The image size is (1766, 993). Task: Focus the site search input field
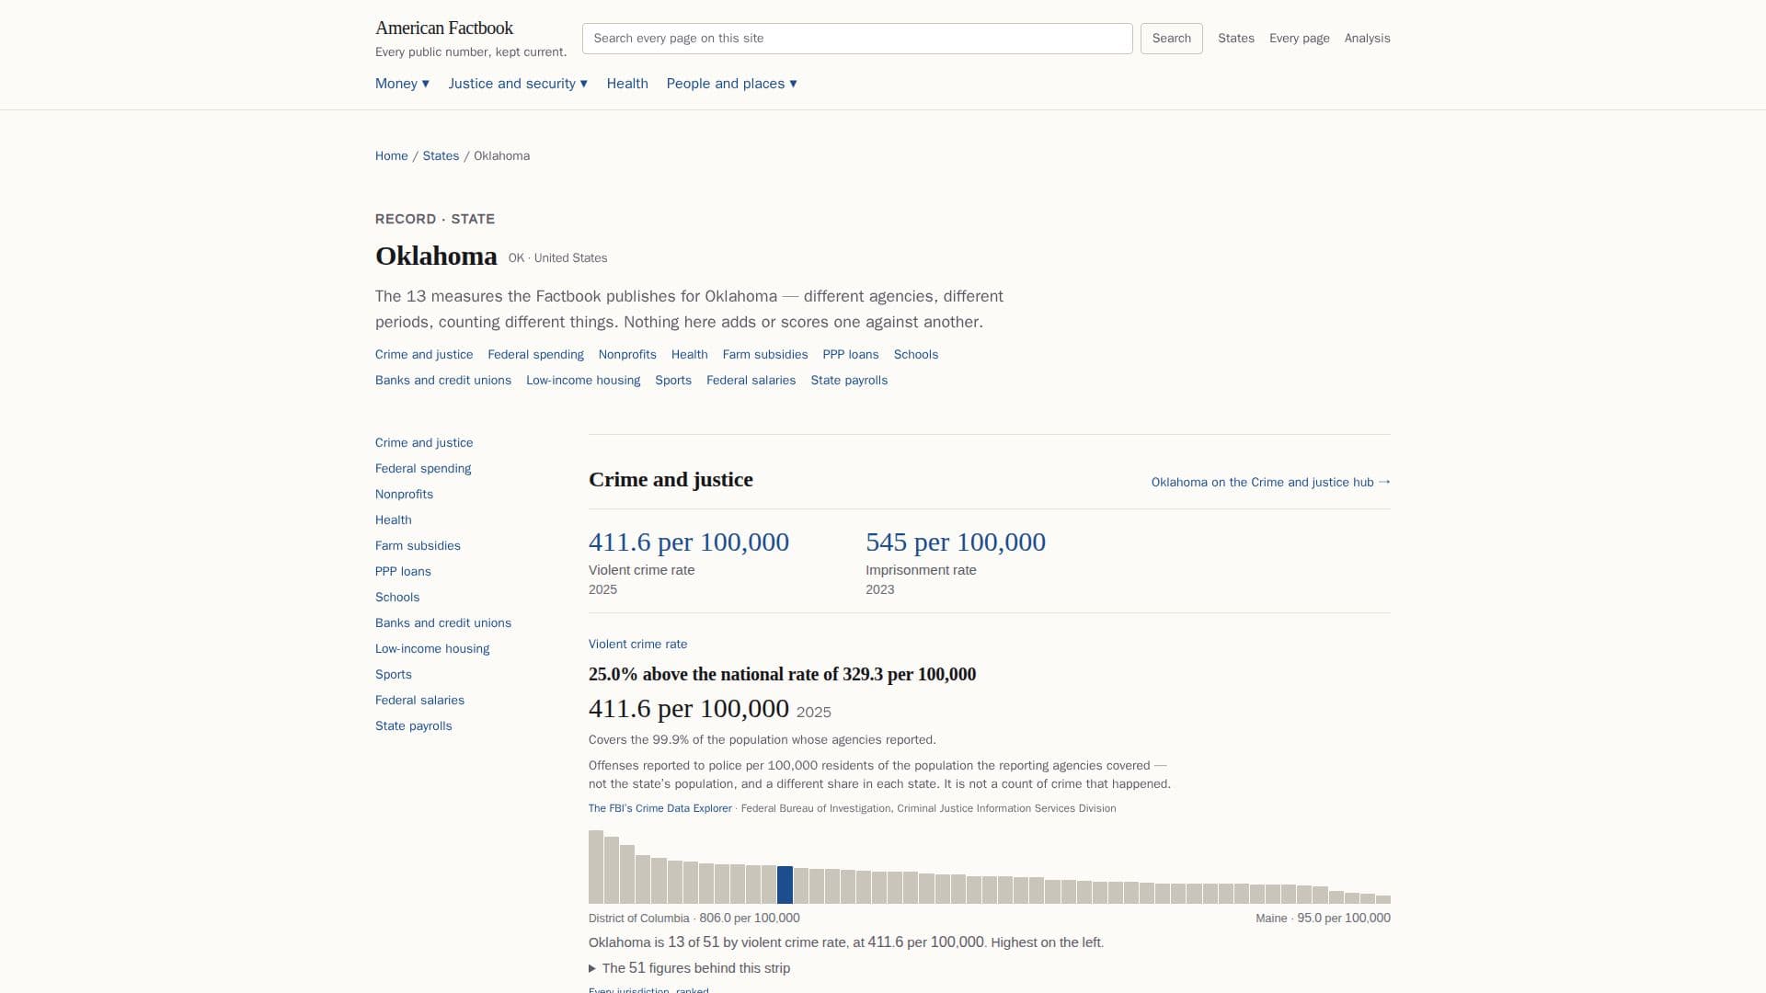(857, 39)
